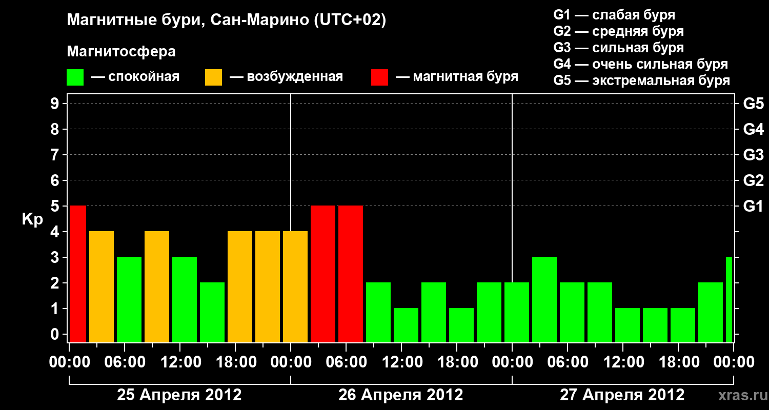Click the '06:00' time label for 26 April
769x410 pixels.
point(346,362)
